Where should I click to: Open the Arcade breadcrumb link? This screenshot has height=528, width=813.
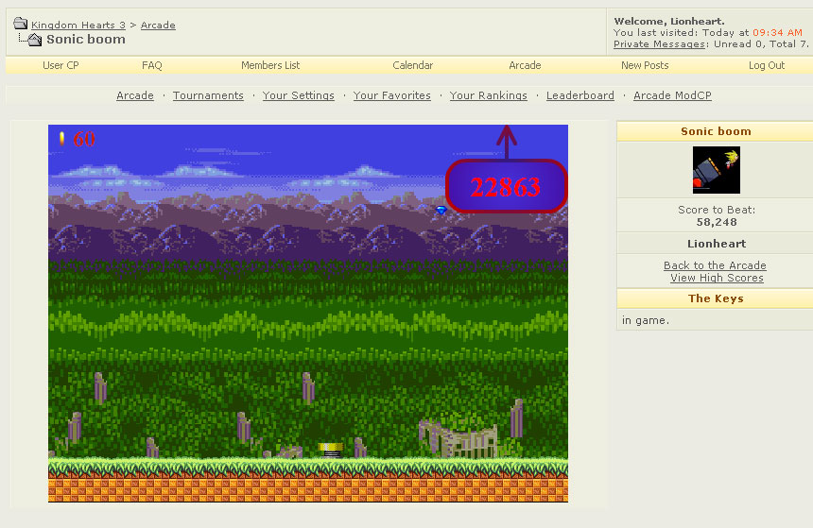pyautogui.click(x=158, y=25)
